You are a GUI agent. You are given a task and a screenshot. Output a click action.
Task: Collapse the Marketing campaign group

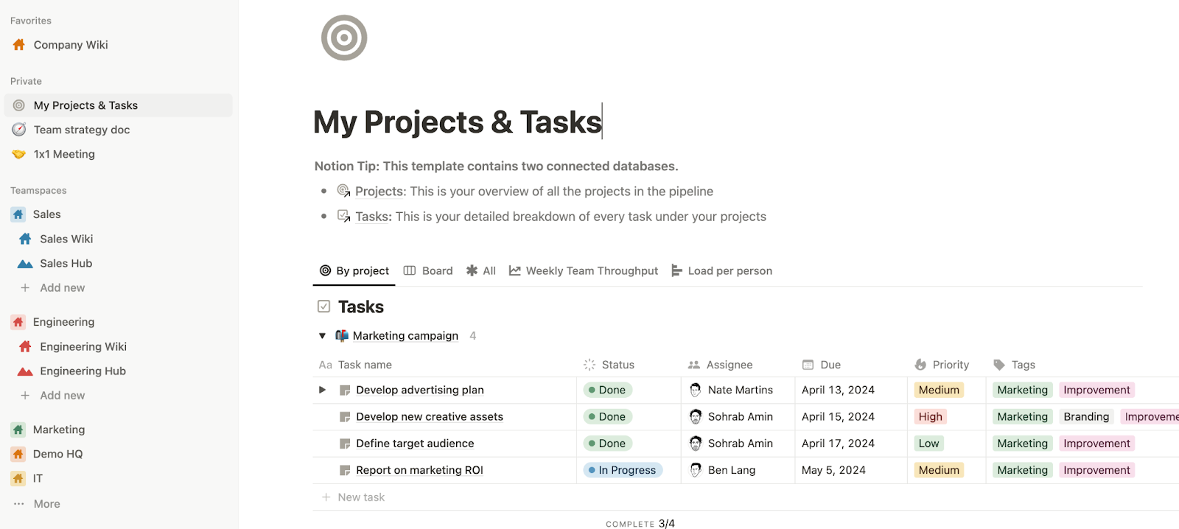pyautogui.click(x=322, y=336)
